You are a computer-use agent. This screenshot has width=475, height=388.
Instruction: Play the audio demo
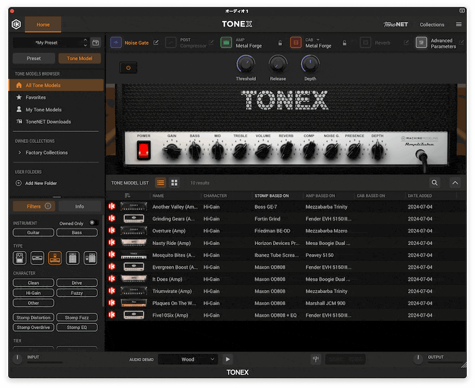(227, 360)
